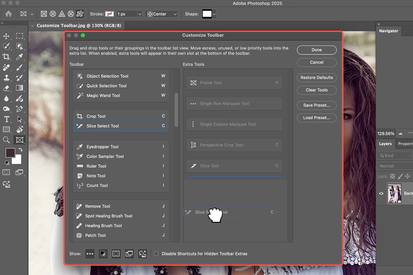The height and width of the screenshot is (275, 413).
Task: Click the Done button
Action: click(x=317, y=50)
